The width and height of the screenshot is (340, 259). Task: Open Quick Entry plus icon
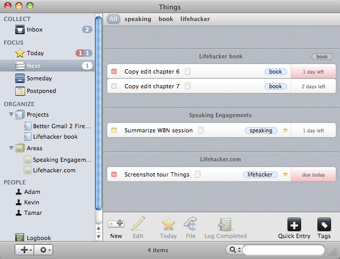coord(294,224)
